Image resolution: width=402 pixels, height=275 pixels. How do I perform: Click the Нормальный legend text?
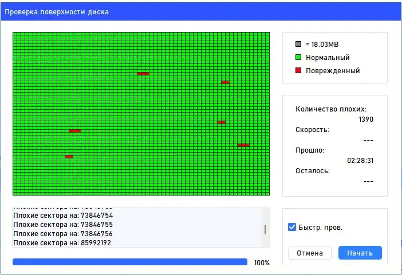click(x=328, y=58)
